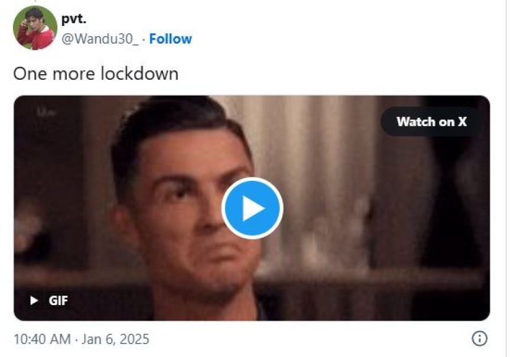Click the display name pvt.
The width and height of the screenshot is (514, 357).
(74, 19)
